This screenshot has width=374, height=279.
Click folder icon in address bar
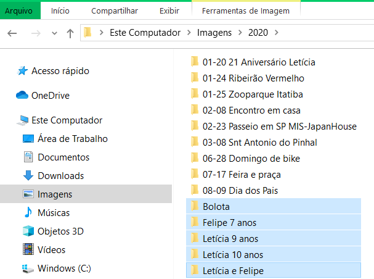point(88,32)
